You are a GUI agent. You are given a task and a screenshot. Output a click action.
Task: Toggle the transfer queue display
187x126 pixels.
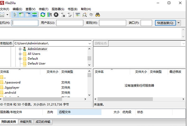[x=34, y=15]
